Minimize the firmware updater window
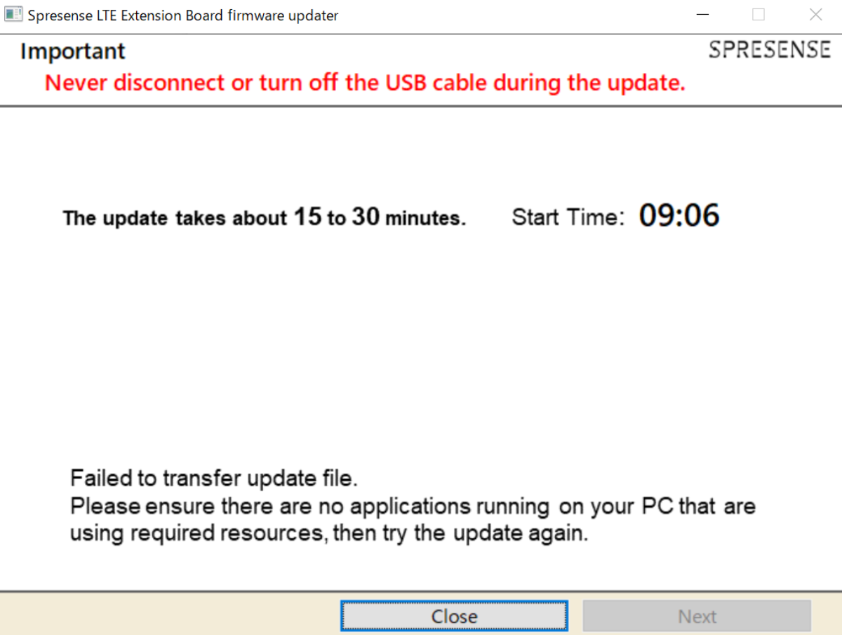Image resolution: width=842 pixels, height=635 pixels. [x=702, y=15]
